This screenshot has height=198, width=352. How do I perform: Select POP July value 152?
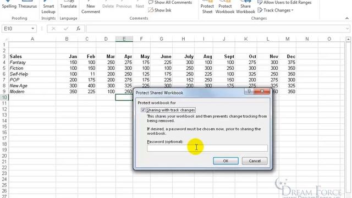[183, 80]
